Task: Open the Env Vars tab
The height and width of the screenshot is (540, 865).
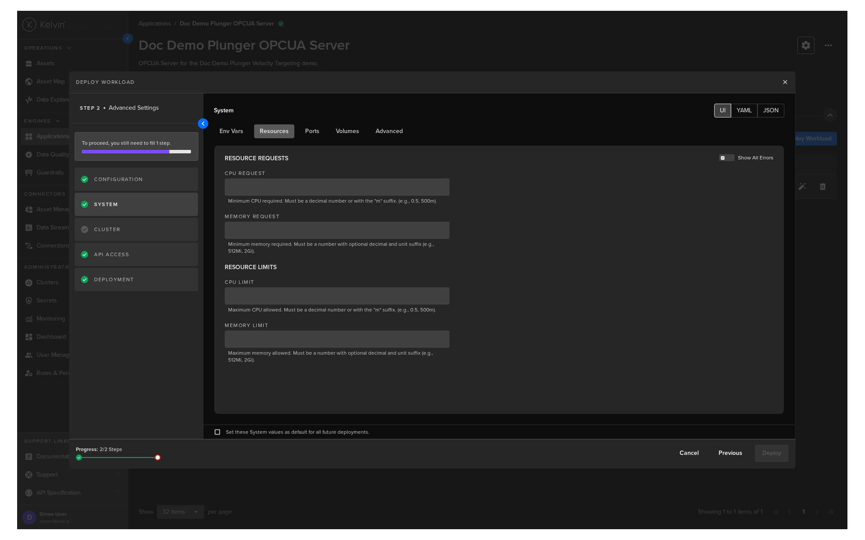Action: coord(231,131)
